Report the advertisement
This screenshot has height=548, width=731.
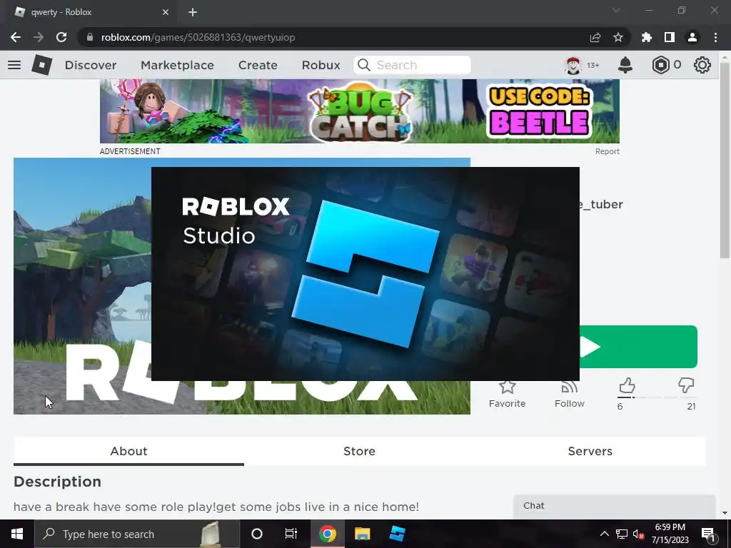pyautogui.click(x=607, y=151)
